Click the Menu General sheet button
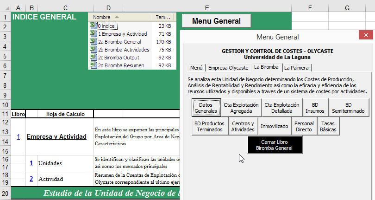The width and height of the screenshot is (375, 200). [x=216, y=21]
